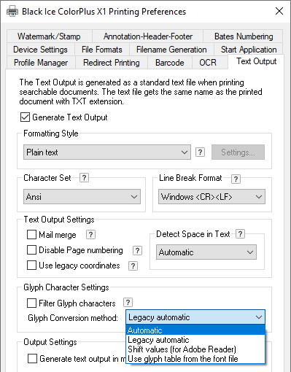The image size is (291, 372).
Task: Open the Bates Numbering tab
Action: point(244,36)
